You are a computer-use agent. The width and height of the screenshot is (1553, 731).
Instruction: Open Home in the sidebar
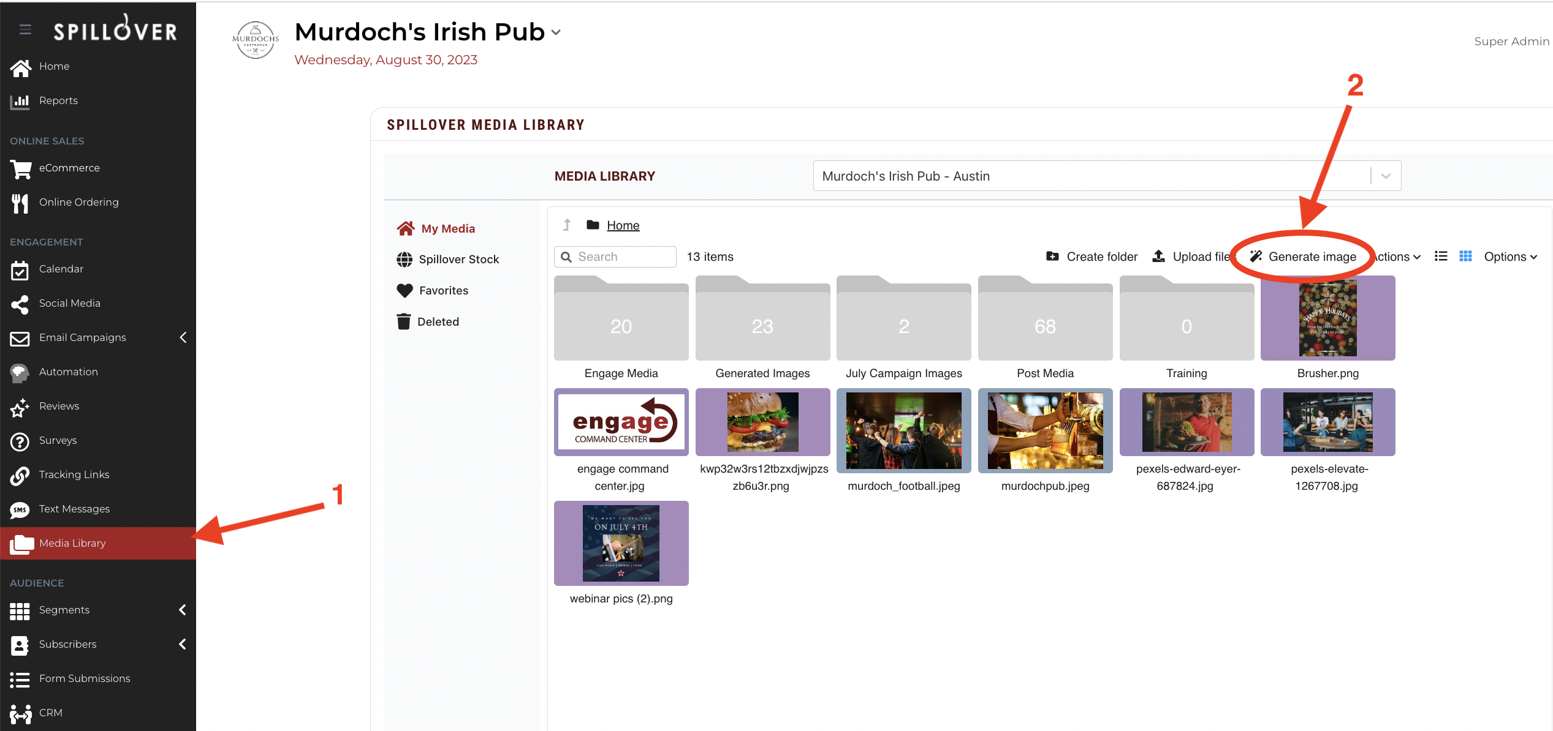tap(54, 66)
